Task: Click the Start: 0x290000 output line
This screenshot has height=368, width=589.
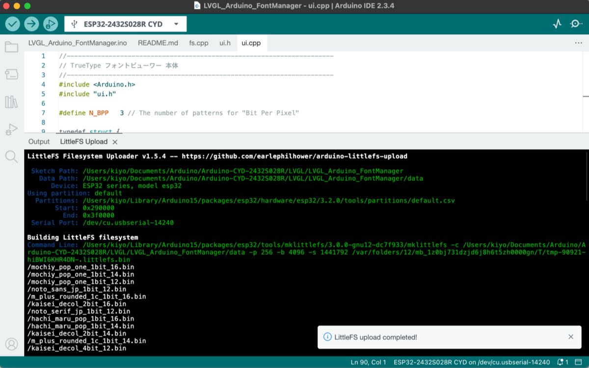Action: (x=85, y=208)
